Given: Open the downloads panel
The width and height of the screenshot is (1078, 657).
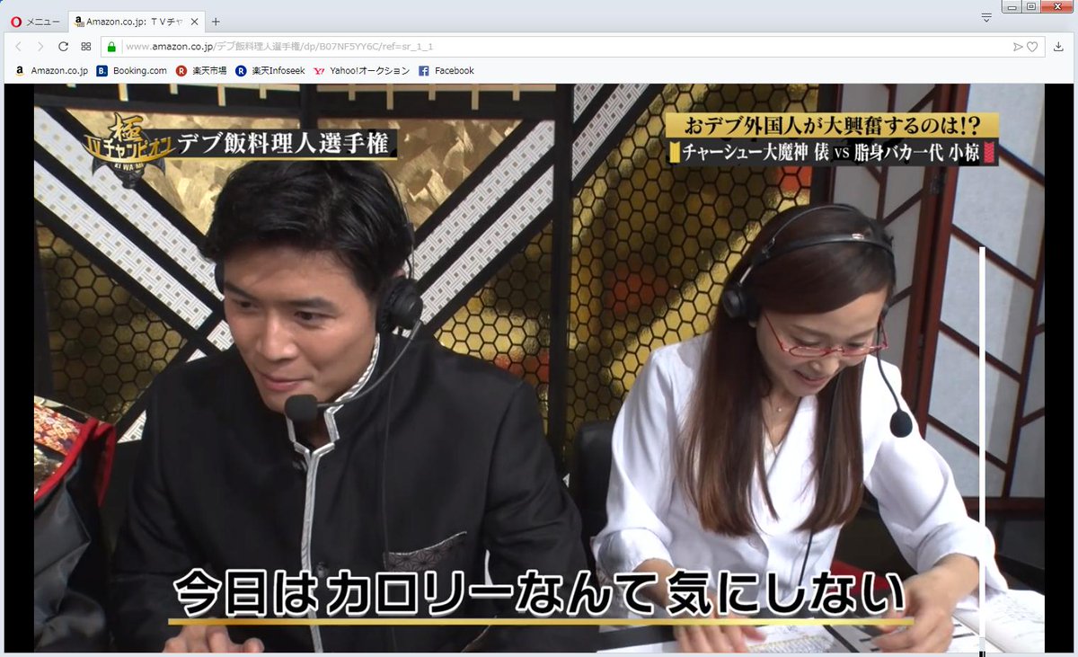Looking at the screenshot, I should tap(1059, 47).
